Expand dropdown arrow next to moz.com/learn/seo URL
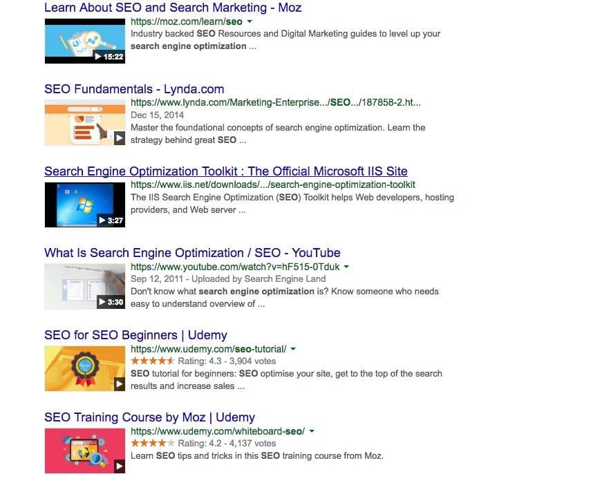The image size is (611, 483). pos(250,21)
